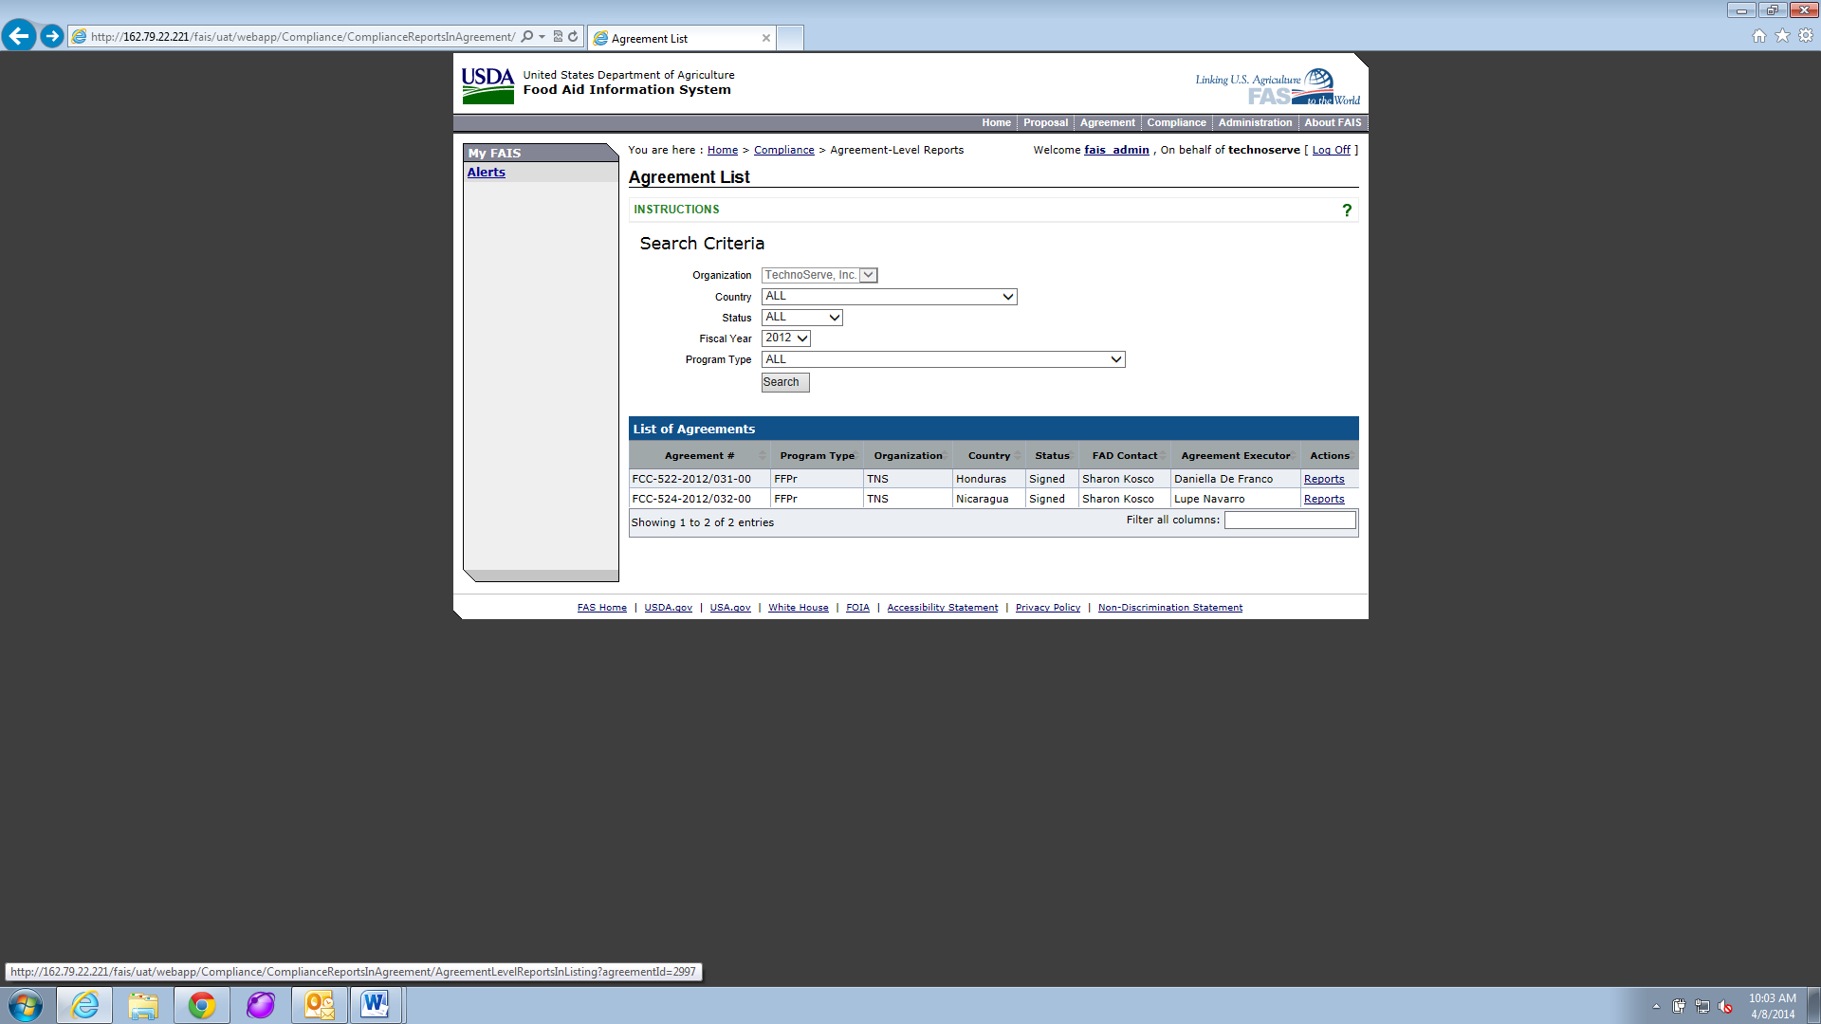Viewport: 1821px width, 1024px height.
Task: Click the USDA logo
Action: [x=487, y=85]
